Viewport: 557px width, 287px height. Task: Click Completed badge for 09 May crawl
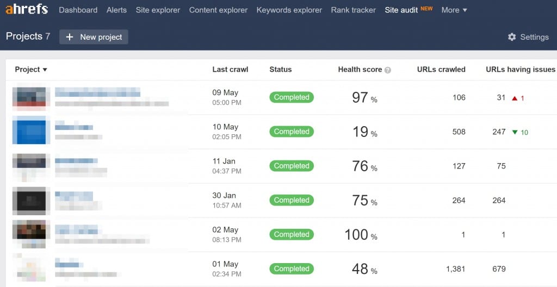292,97
